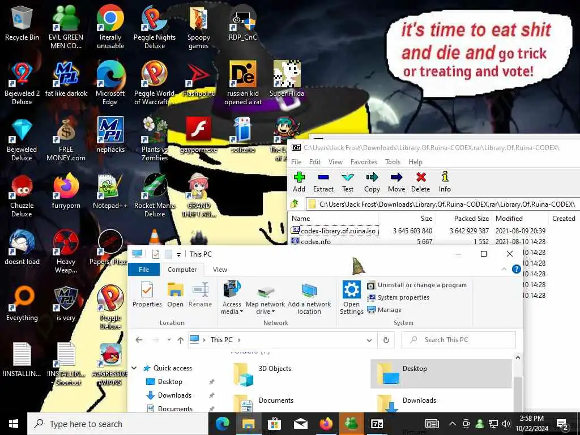Click the taskbar search box

[x=118, y=424]
